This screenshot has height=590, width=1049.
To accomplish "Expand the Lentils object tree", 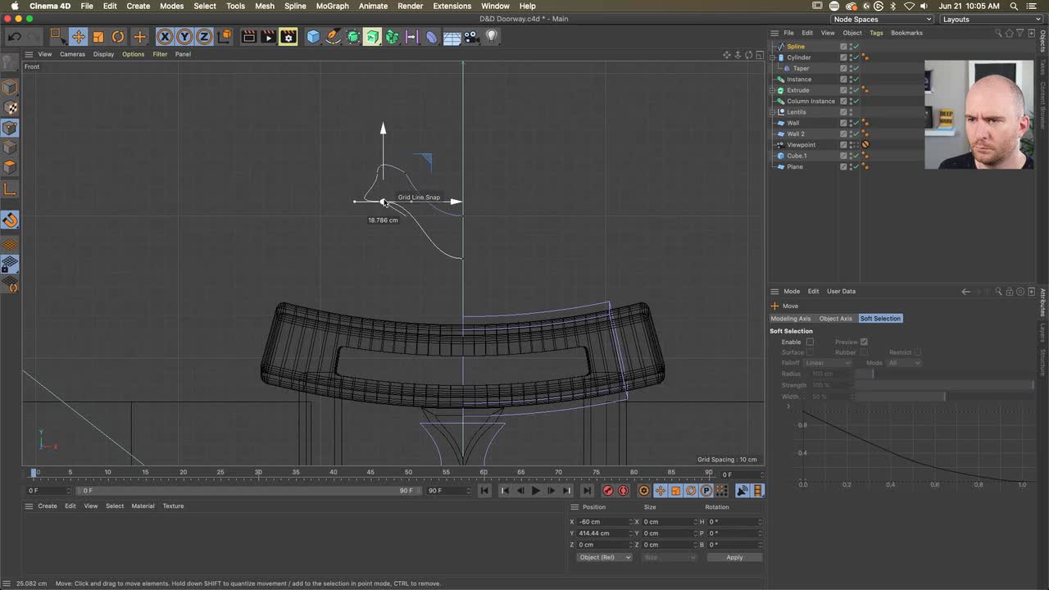I will (772, 112).
